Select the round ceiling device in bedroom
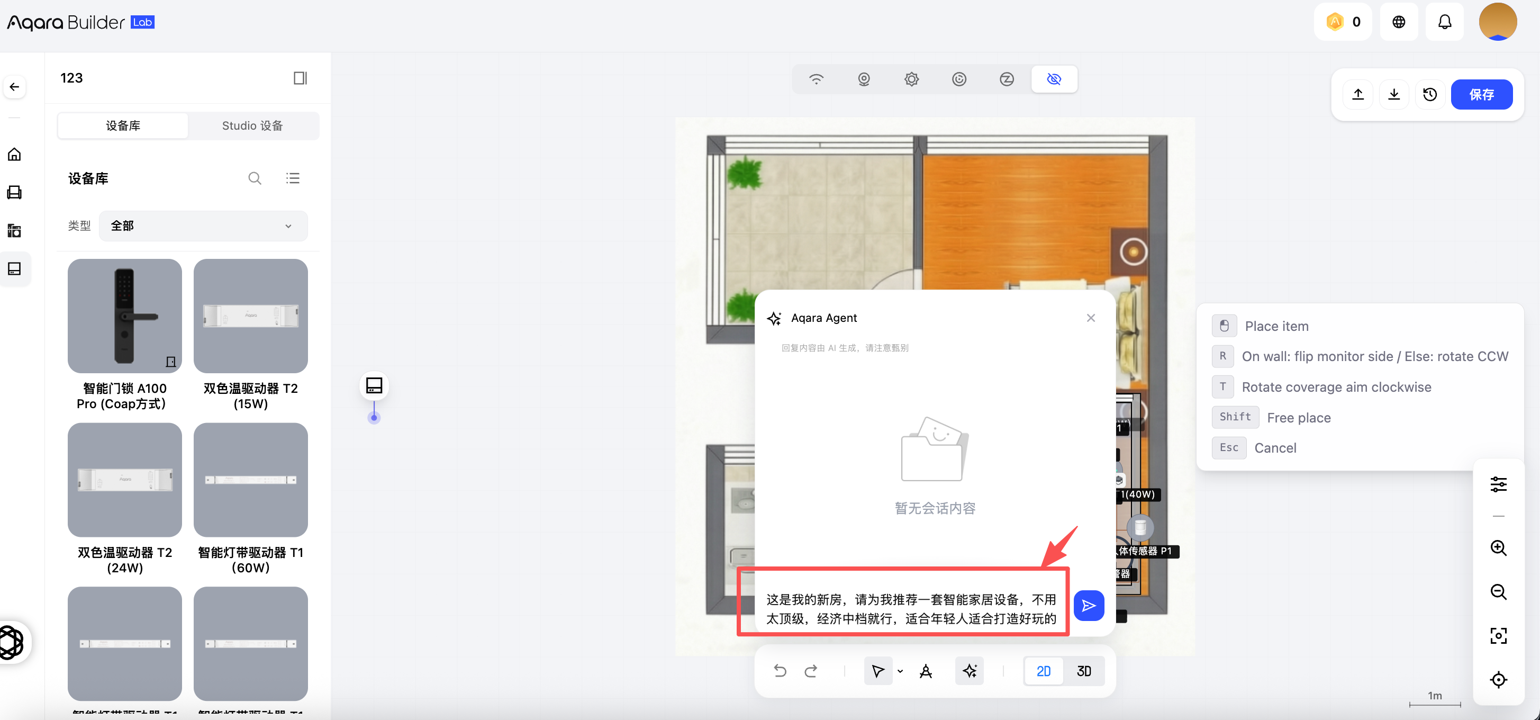Screen dimensions: 1540x720 click(x=1133, y=252)
